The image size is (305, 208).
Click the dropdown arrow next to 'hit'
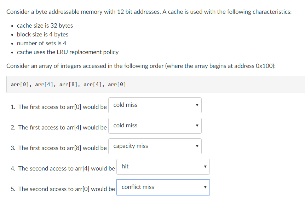click(x=205, y=166)
